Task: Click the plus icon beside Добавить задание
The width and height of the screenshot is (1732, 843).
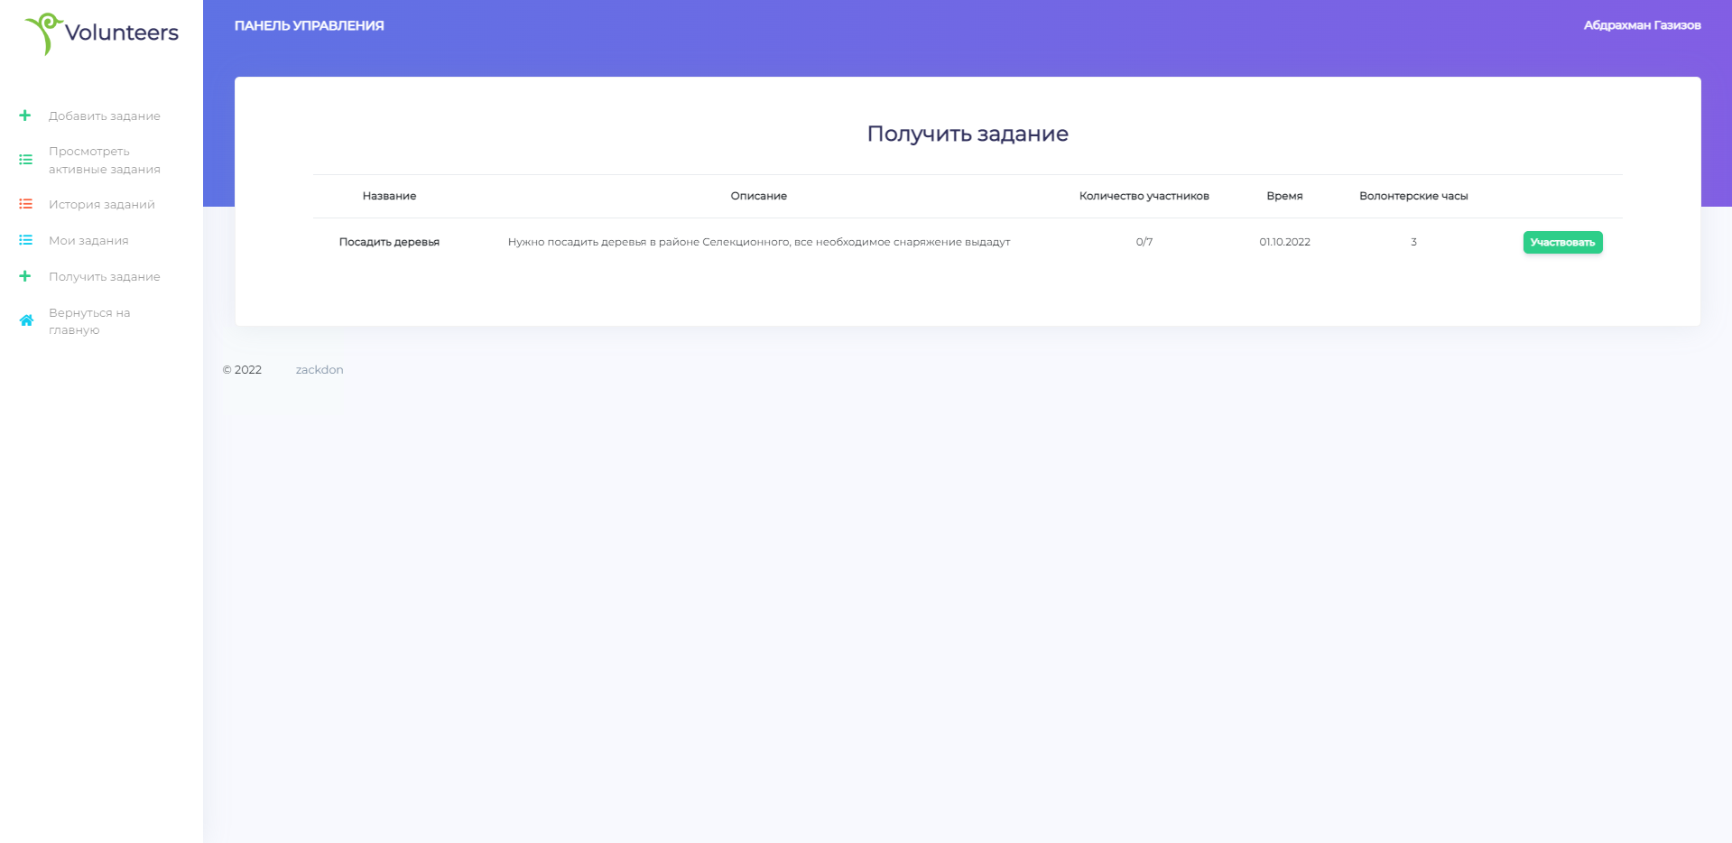Action: (25, 116)
